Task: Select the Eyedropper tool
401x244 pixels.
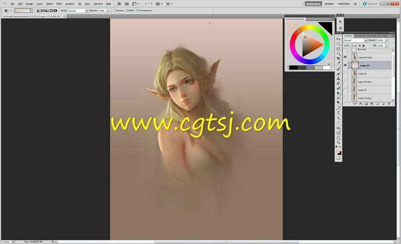Action: click(338, 63)
